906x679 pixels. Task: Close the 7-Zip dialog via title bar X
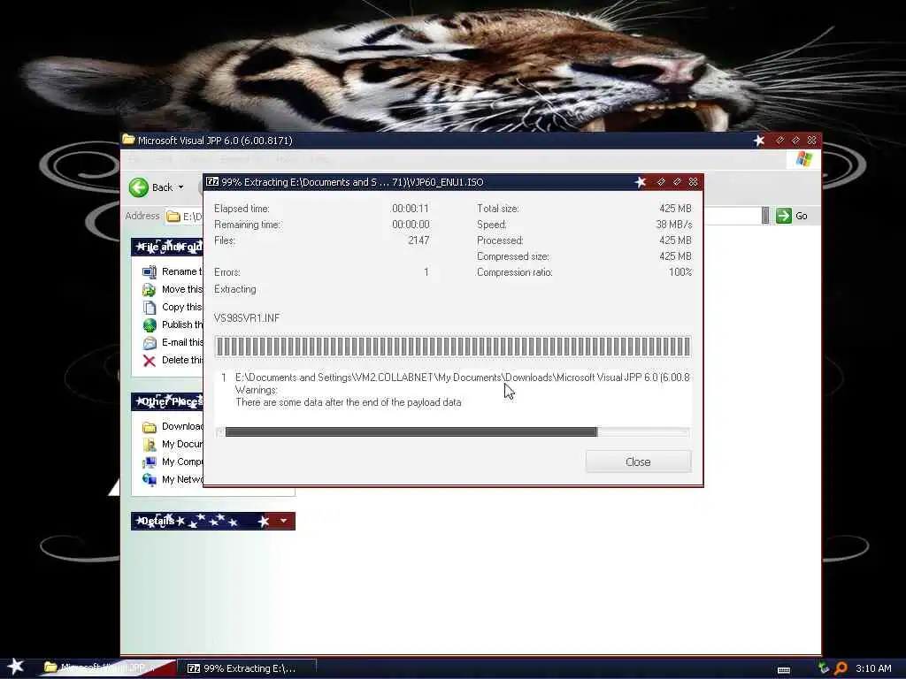point(693,182)
